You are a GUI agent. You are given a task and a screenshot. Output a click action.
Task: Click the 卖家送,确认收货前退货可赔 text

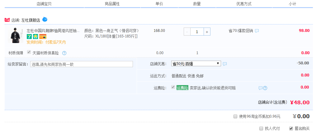[213, 88]
